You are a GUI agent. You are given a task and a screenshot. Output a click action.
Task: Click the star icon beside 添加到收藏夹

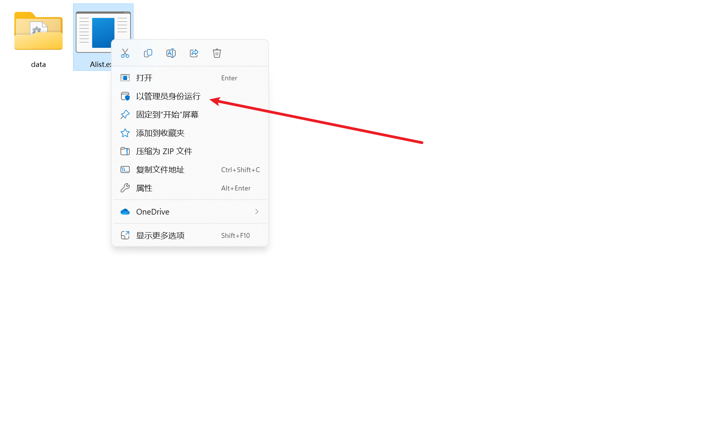[125, 133]
